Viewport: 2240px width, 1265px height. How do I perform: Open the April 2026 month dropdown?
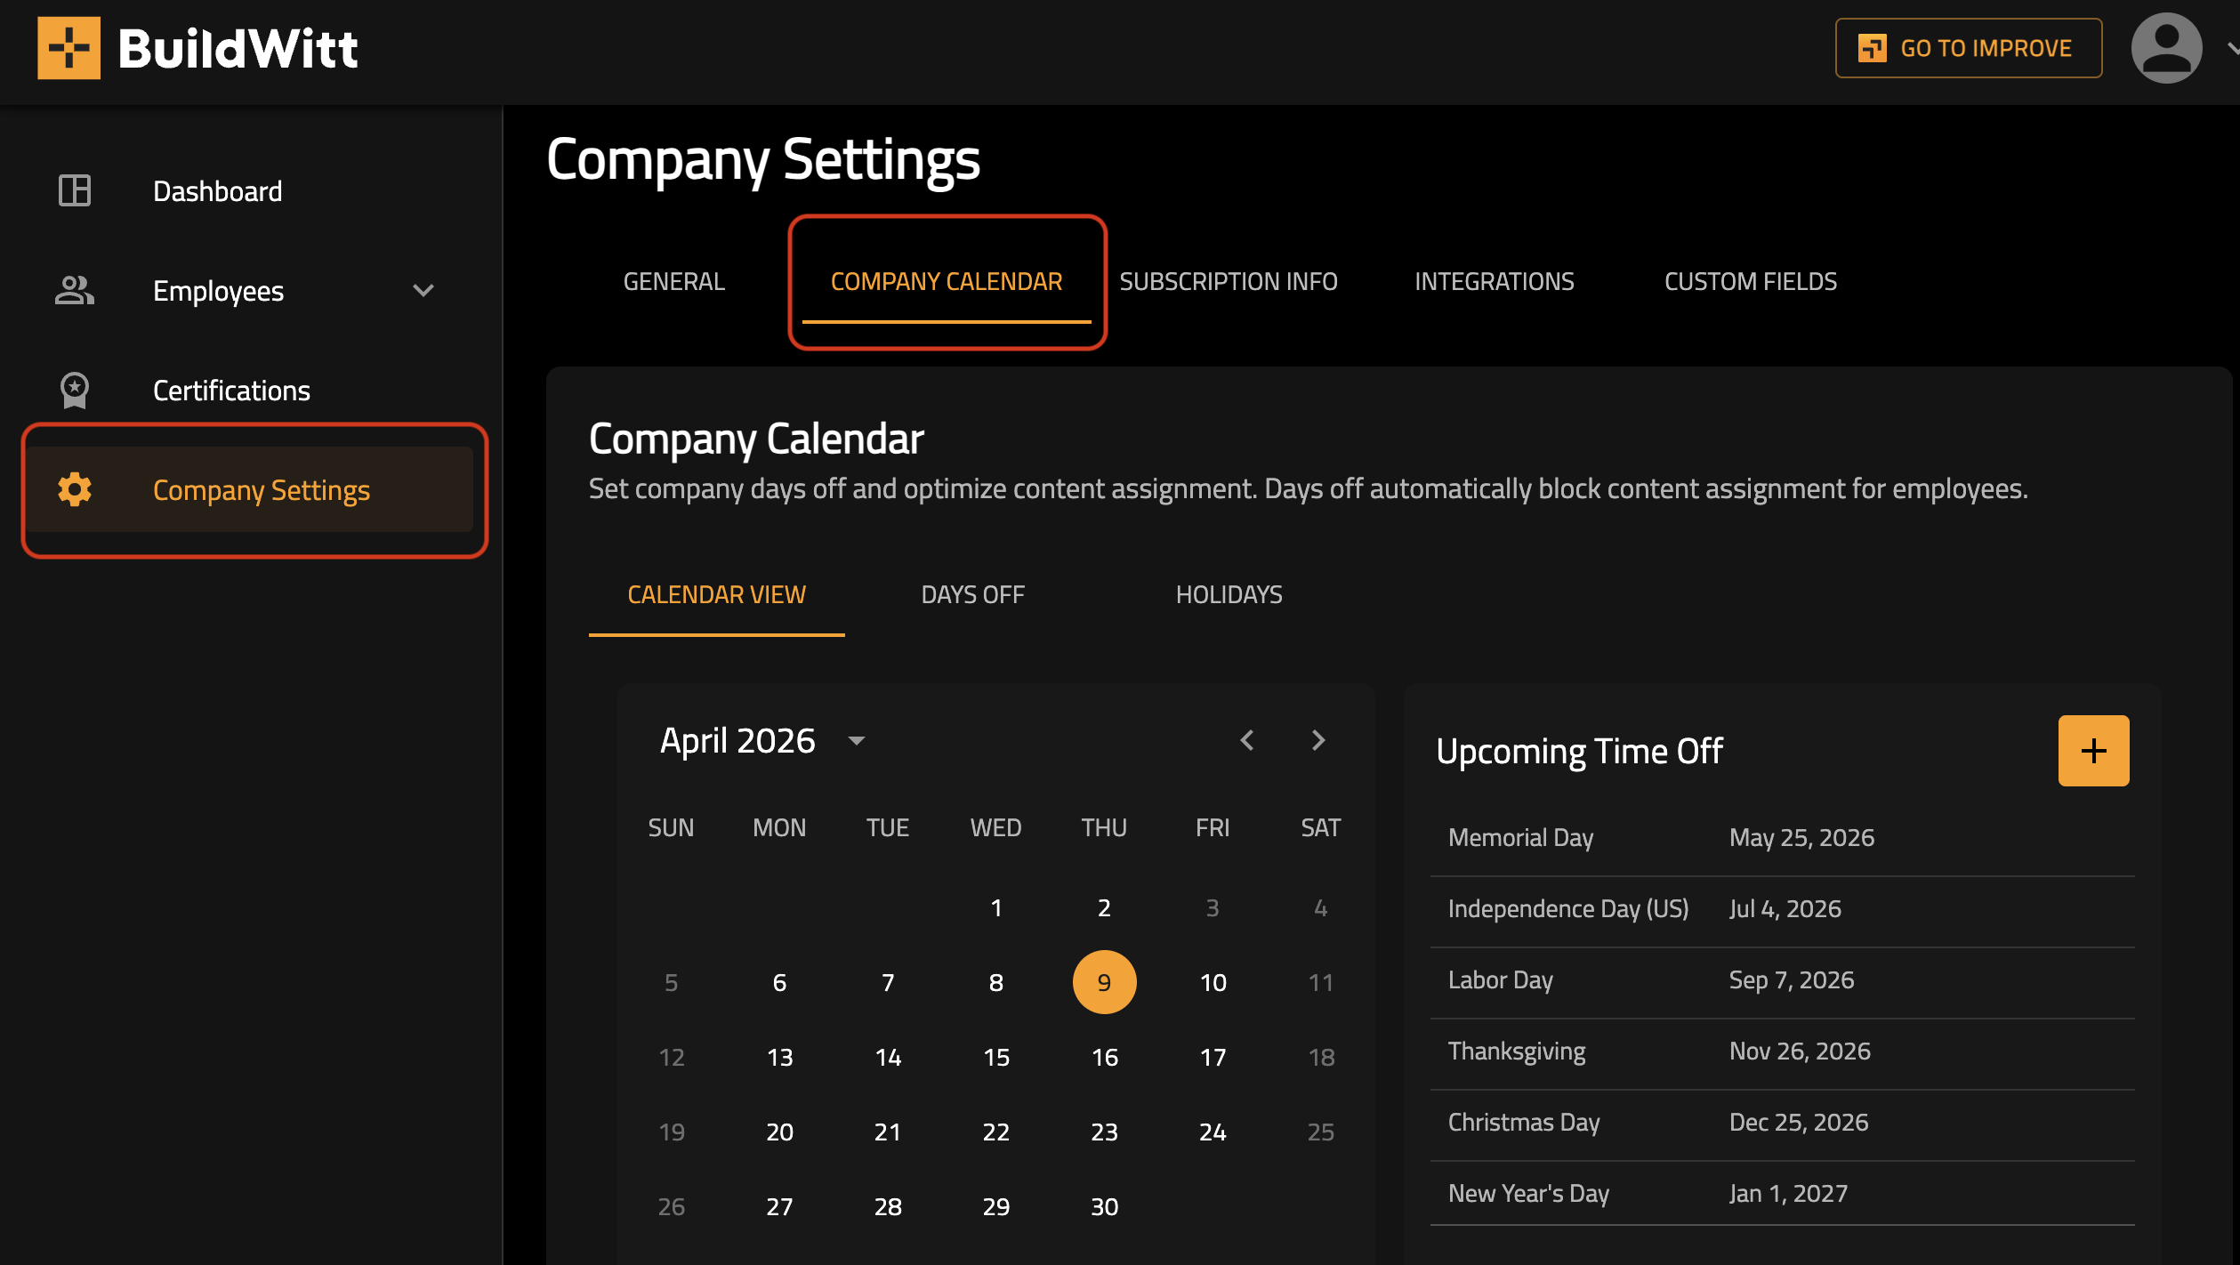[856, 741]
